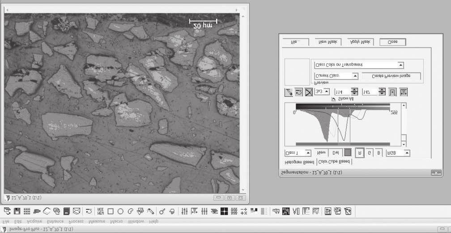This screenshot has height=233, width=451.
Task: Select the freeform AOI tool
Action: coord(130,211)
